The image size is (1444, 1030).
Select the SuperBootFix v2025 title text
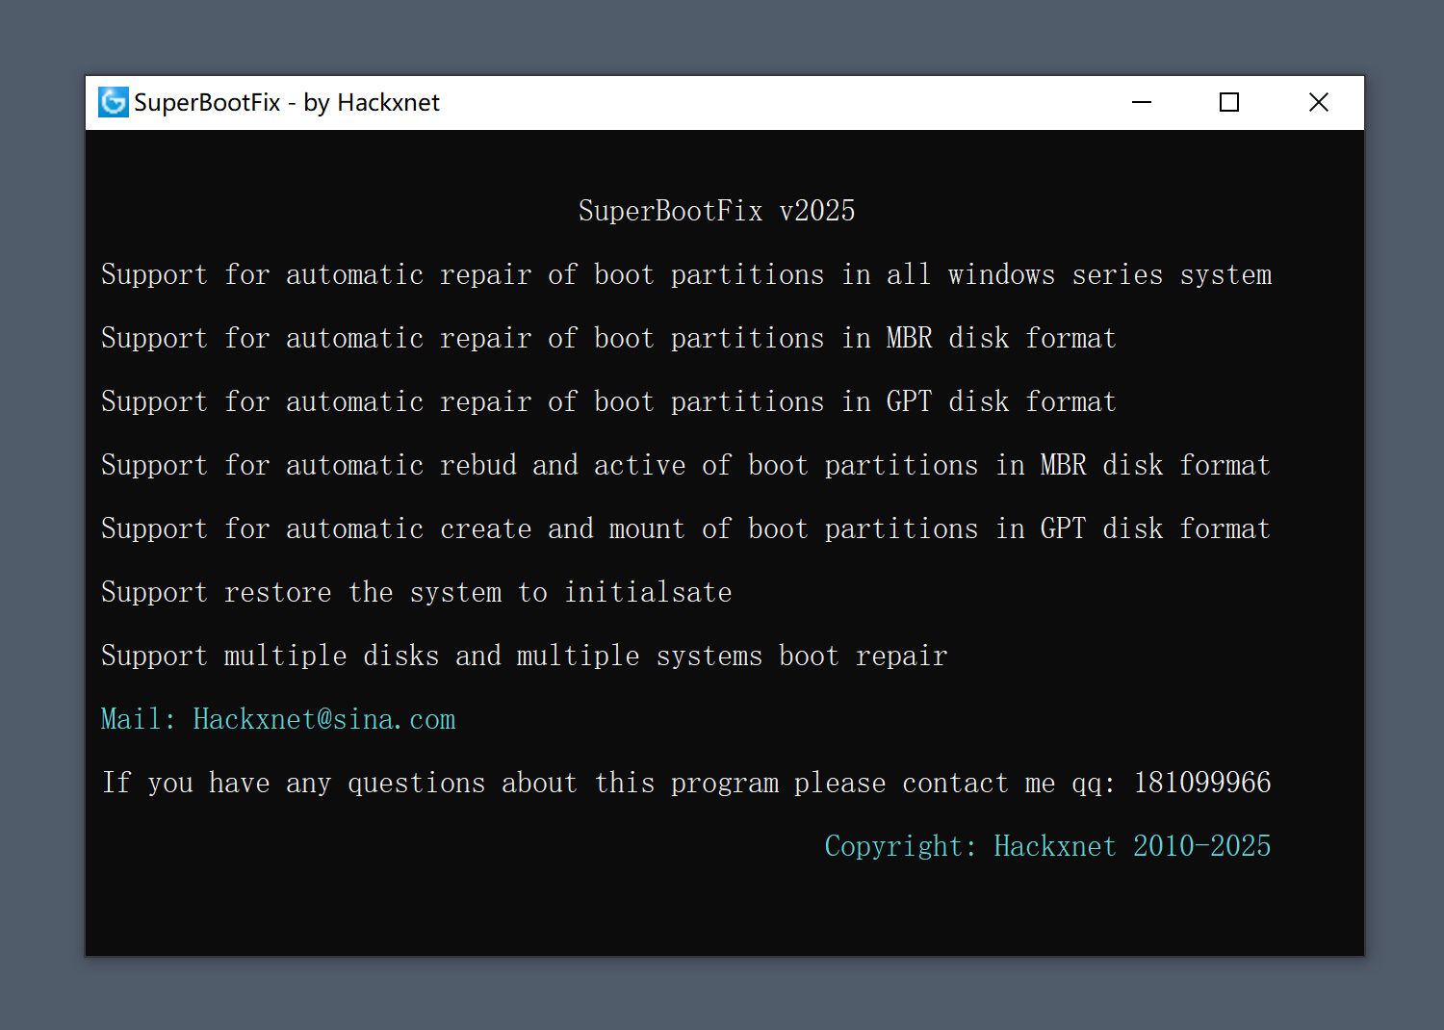click(716, 210)
